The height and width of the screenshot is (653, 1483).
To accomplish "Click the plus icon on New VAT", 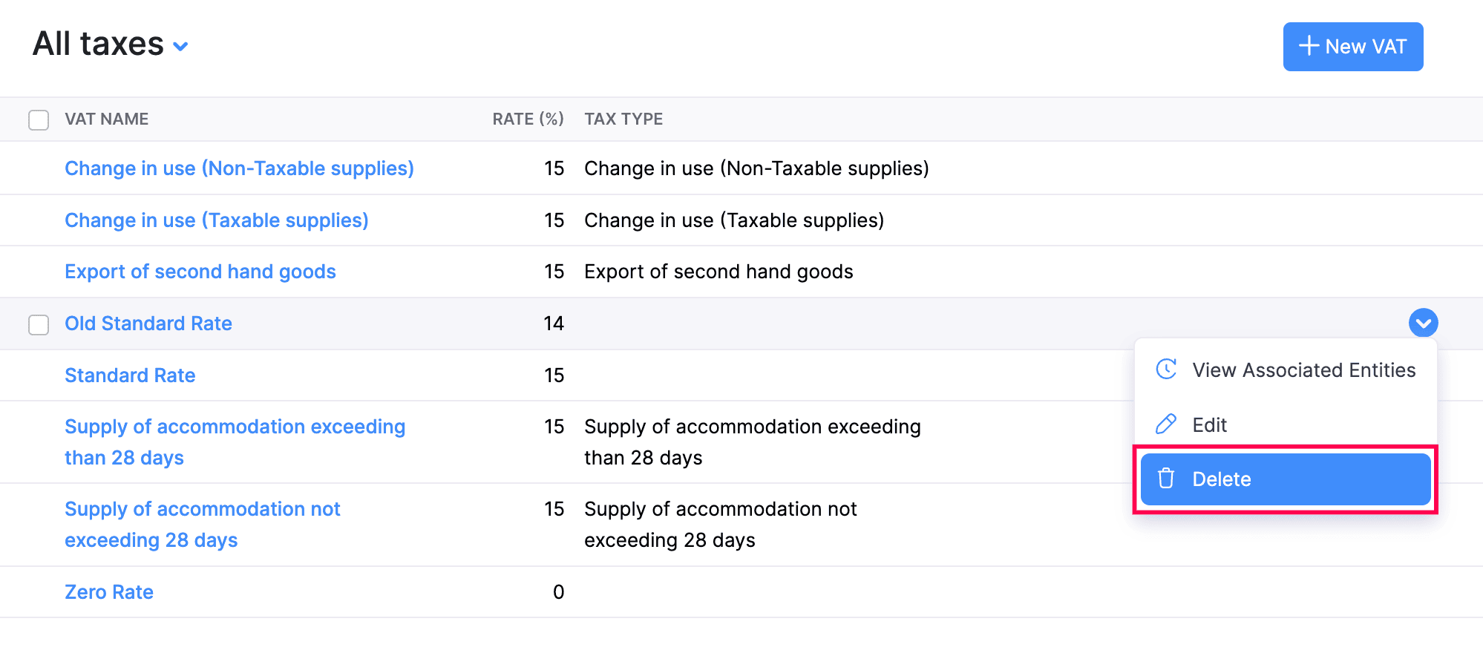I will click(x=1309, y=46).
